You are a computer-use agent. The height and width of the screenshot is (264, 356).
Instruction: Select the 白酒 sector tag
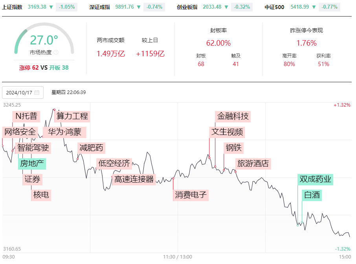coord(312,195)
